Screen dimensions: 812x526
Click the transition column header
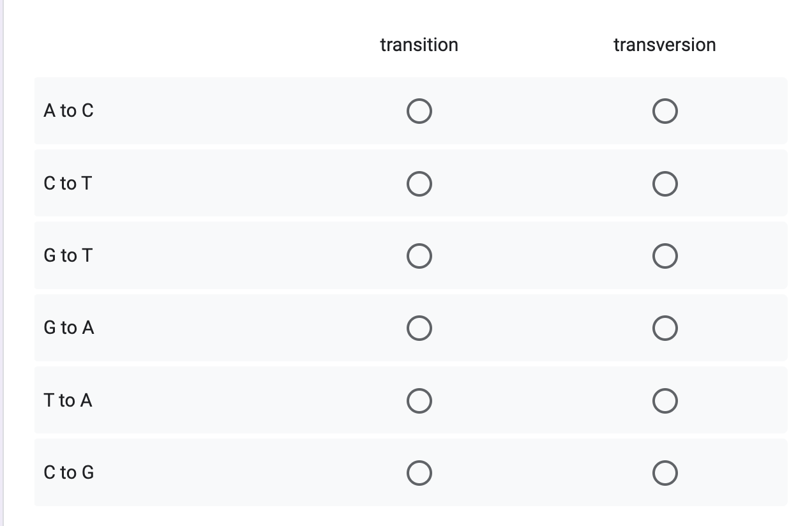(419, 45)
